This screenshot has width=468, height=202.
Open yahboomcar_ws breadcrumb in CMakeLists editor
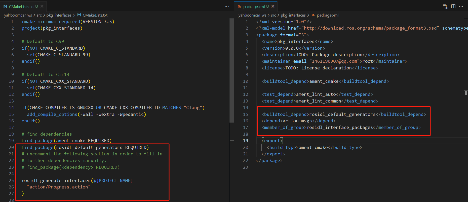[x=18, y=15]
